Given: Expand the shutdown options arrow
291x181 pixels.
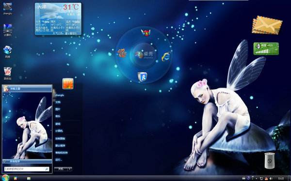Looking at the screenshot, I should pos(70,169).
